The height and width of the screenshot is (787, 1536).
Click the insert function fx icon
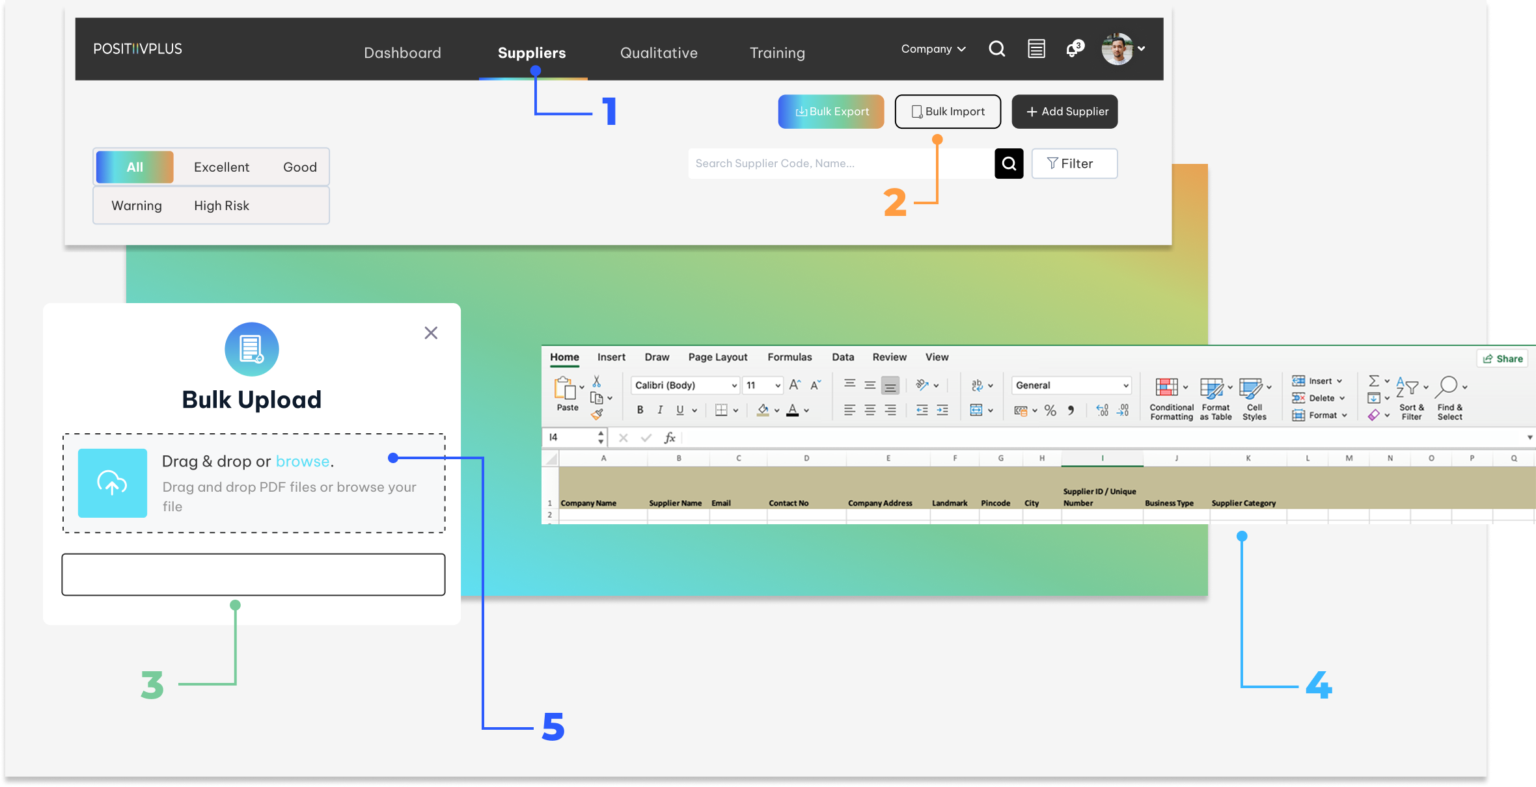pyautogui.click(x=669, y=438)
